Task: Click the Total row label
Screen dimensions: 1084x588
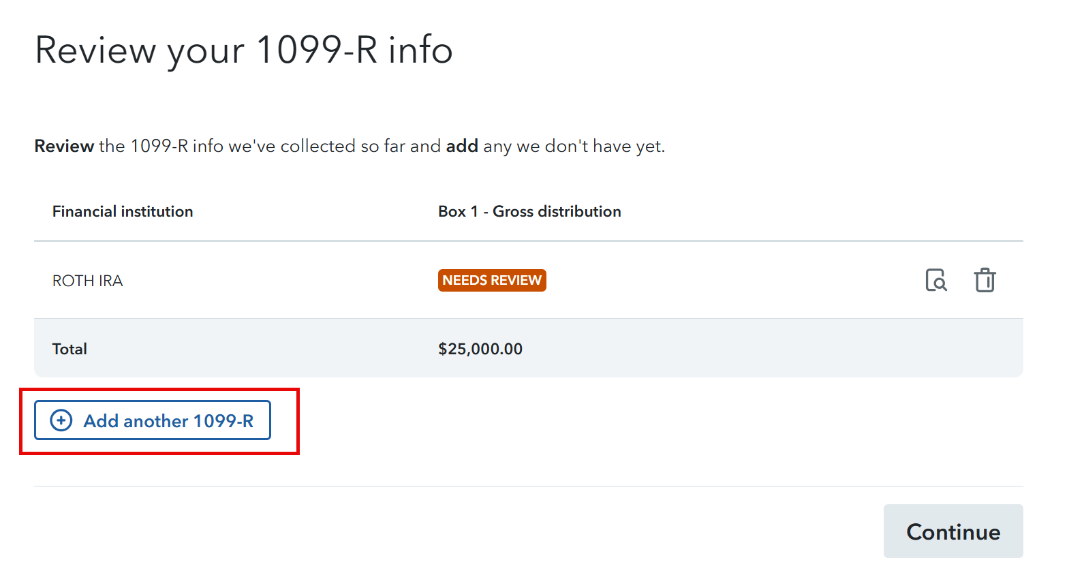Action: click(x=69, y=349)
